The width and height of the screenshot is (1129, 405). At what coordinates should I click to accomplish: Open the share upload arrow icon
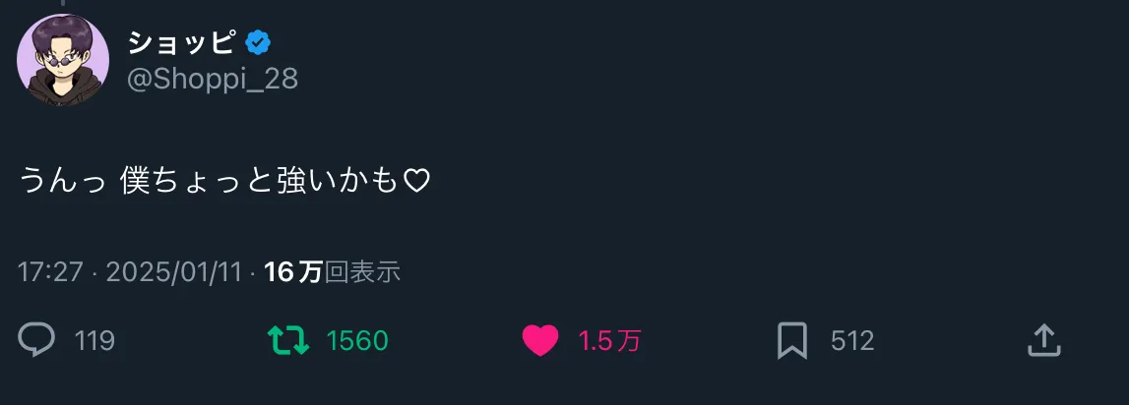pos(1044,339)
